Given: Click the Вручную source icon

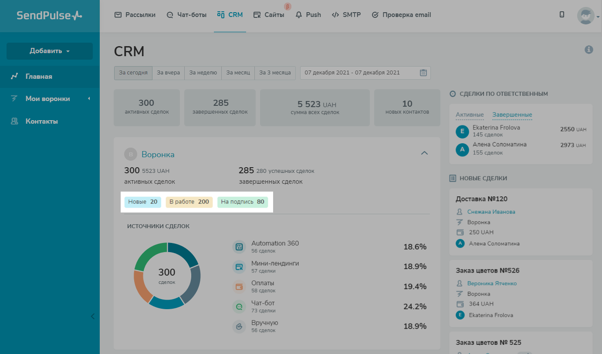Looking at the screenshot, I should point(239,327).
